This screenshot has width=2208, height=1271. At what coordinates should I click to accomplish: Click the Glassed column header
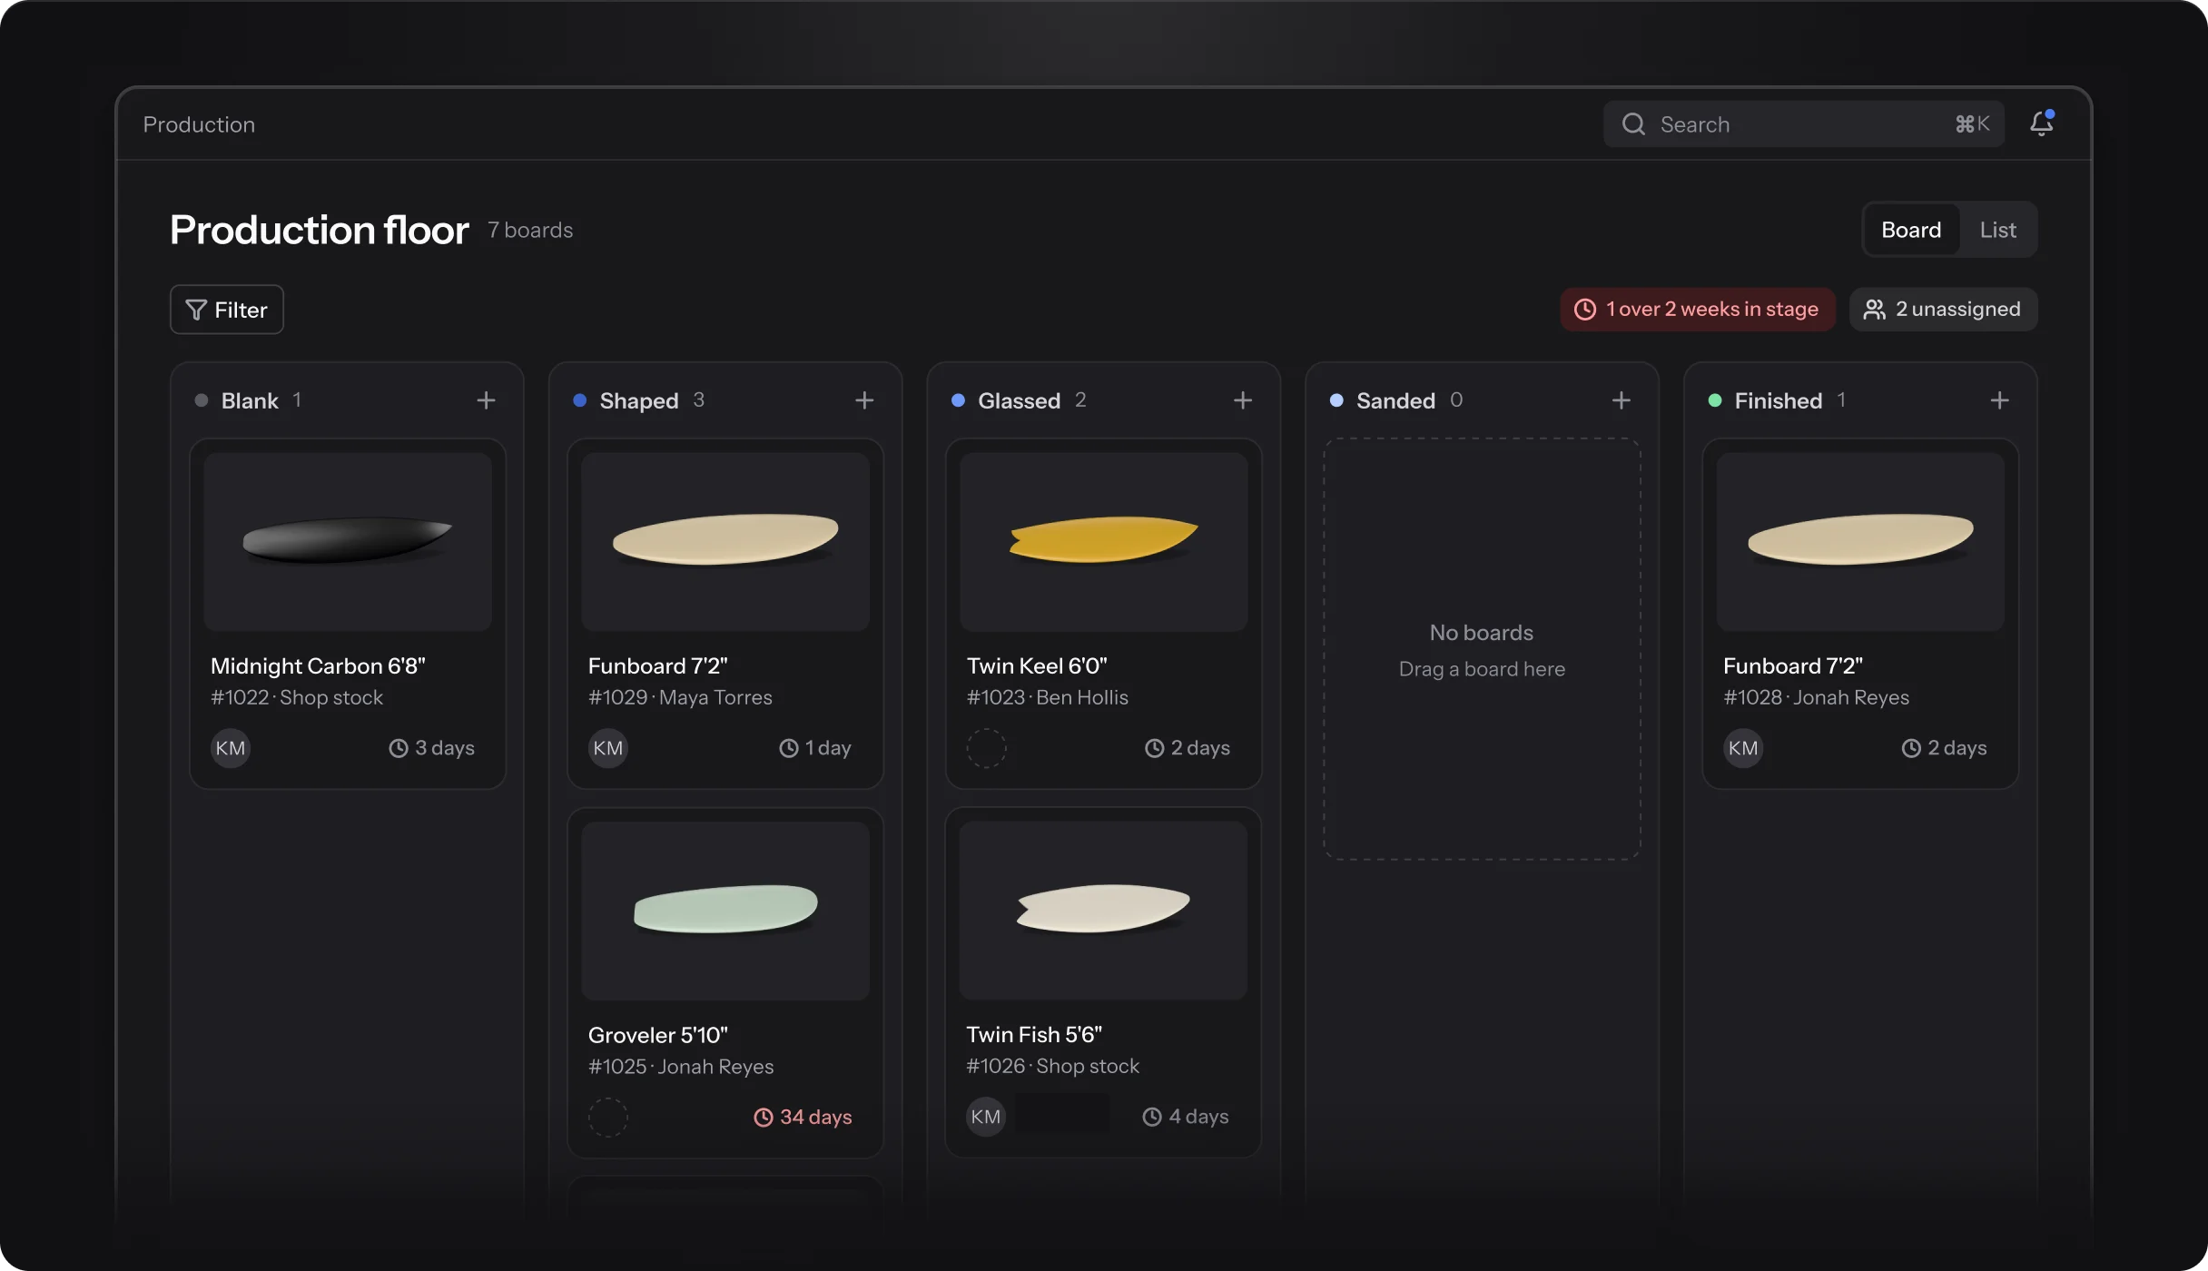[x=1019, y=400]
